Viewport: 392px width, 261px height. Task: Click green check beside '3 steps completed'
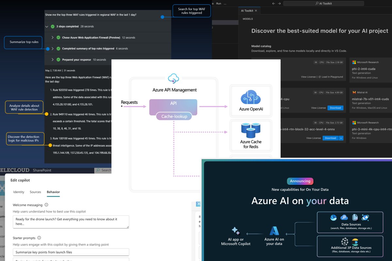53,26
